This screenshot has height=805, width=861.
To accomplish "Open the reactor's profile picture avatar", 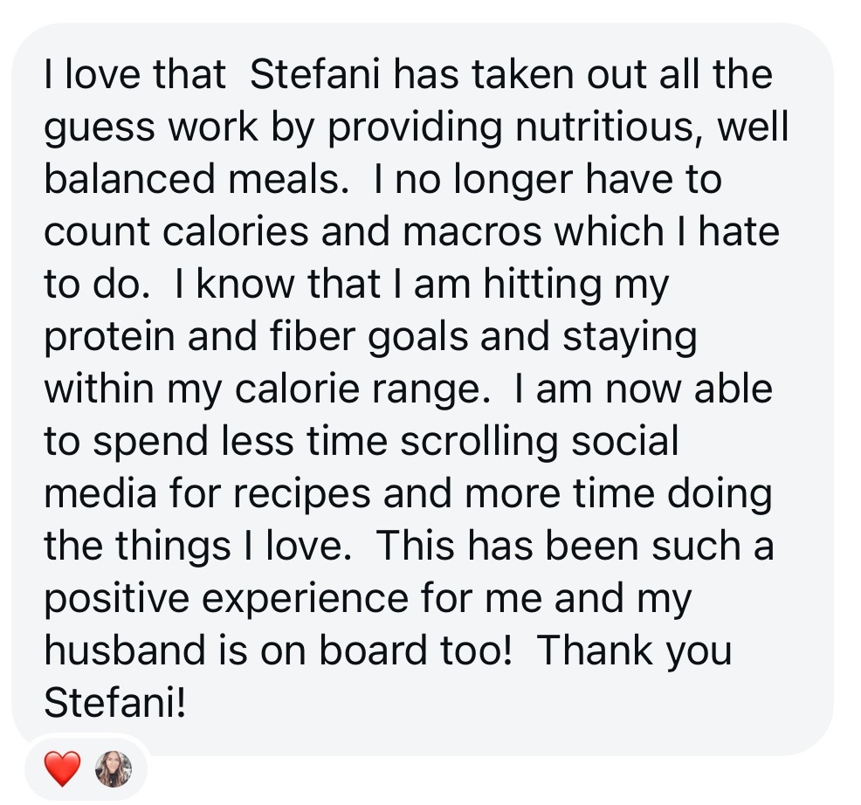I will tap(114, 768).
